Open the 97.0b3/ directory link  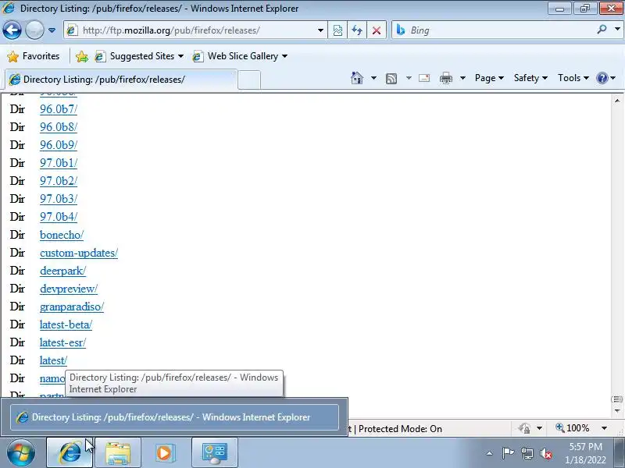pos(59,199)
